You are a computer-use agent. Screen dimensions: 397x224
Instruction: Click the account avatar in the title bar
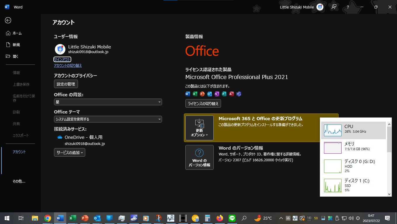320,7
